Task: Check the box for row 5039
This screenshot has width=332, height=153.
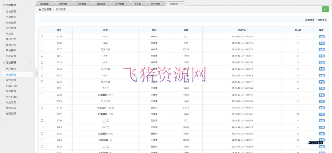Action: coord(42,36)
